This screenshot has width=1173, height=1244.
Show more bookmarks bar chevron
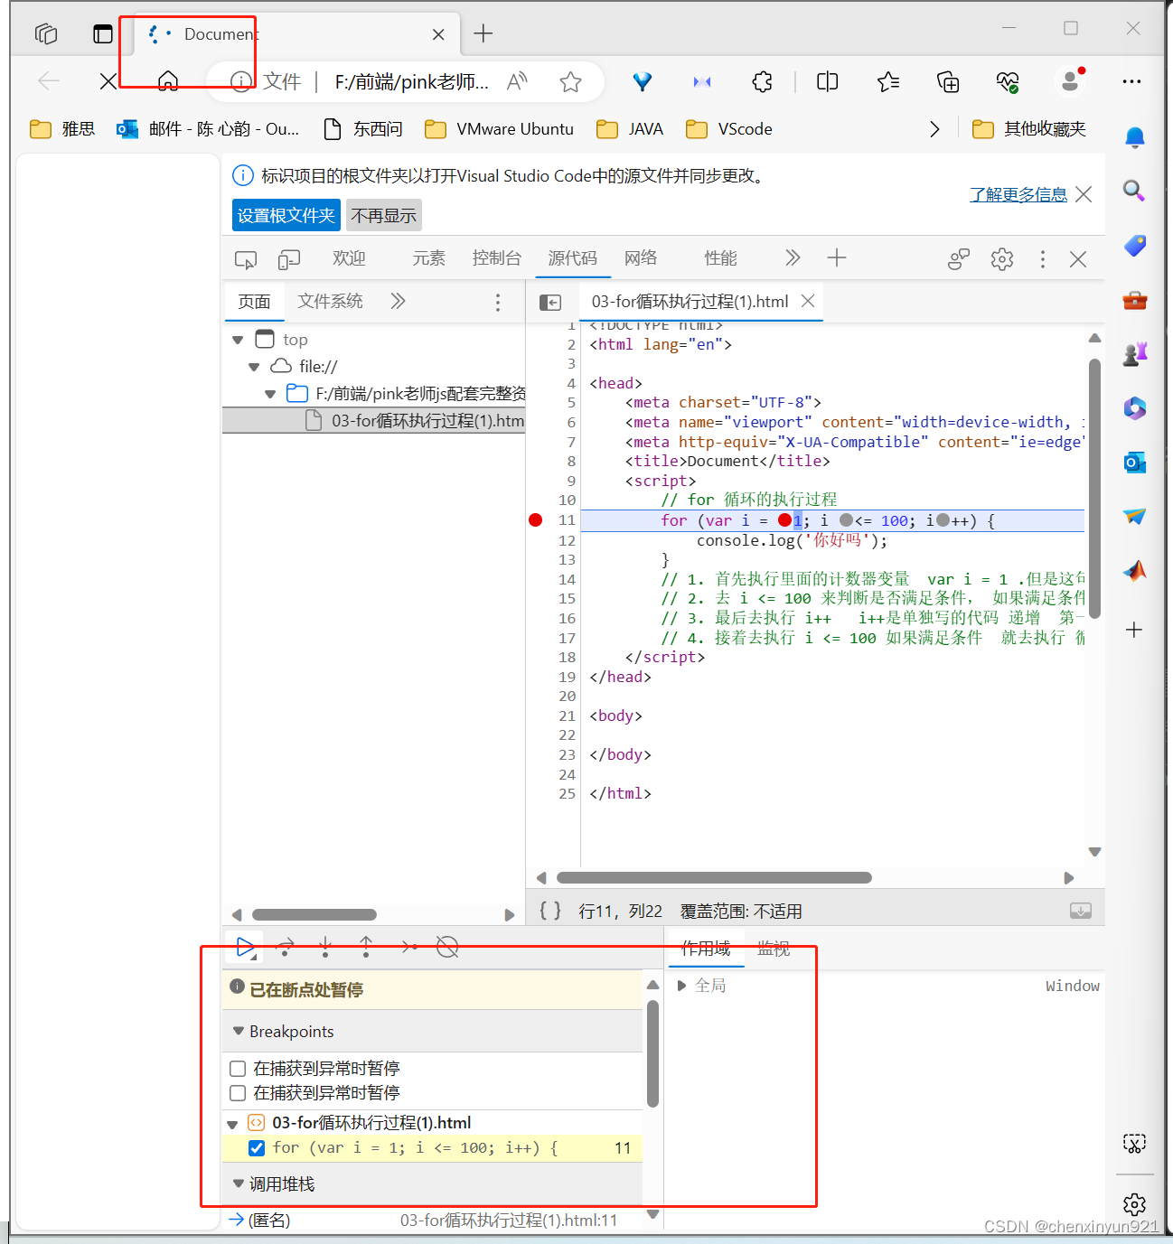934,129
